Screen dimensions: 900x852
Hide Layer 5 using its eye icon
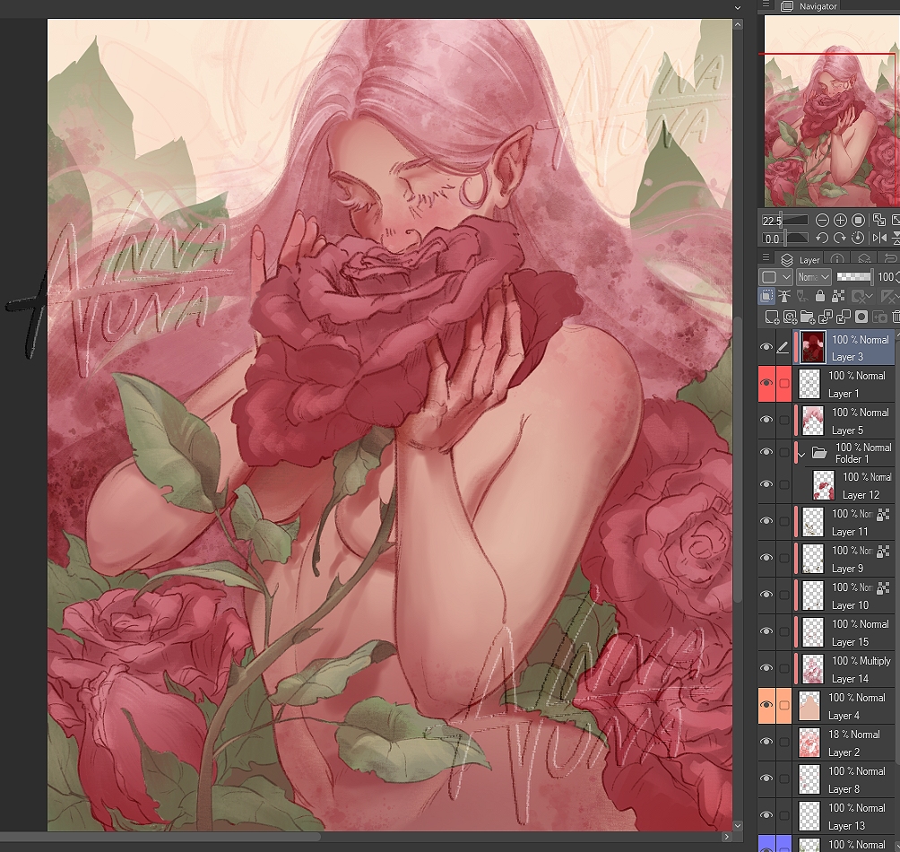coord(766,421)
